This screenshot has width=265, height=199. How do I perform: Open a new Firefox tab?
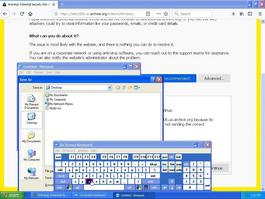click(x=62, y=4)
